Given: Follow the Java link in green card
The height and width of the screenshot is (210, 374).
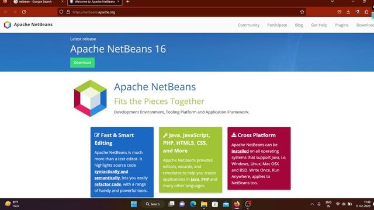Looking at the screenshot, I should 195,179.
